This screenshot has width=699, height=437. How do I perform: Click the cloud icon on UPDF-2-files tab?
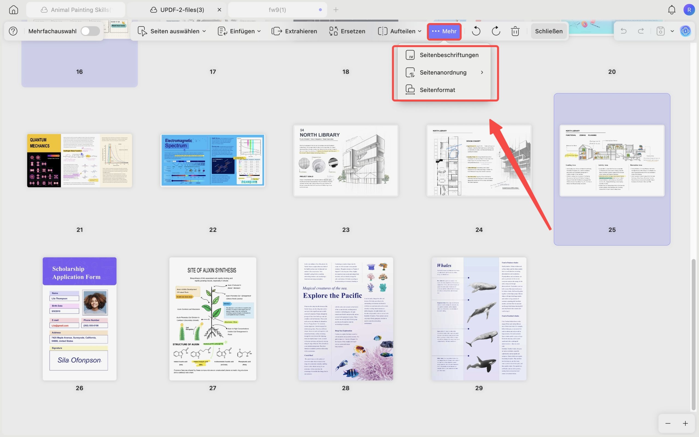tap(153, 10)
